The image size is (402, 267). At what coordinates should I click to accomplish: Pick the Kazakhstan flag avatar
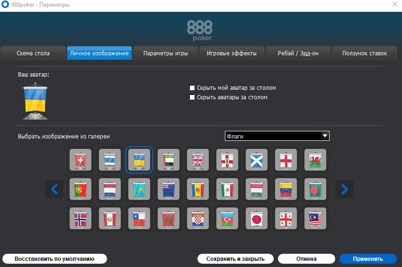[139, 189]
